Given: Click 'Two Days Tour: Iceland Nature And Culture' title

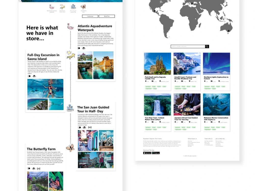Looking at the screenshot, I should click(x=155, y=119).
